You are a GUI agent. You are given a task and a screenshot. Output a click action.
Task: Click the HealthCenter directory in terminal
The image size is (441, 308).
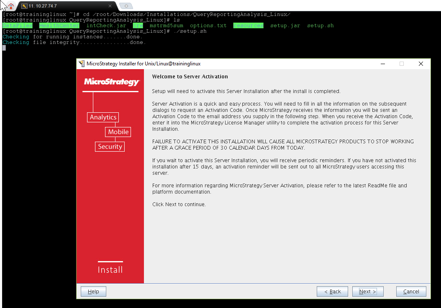coord(59,26)
